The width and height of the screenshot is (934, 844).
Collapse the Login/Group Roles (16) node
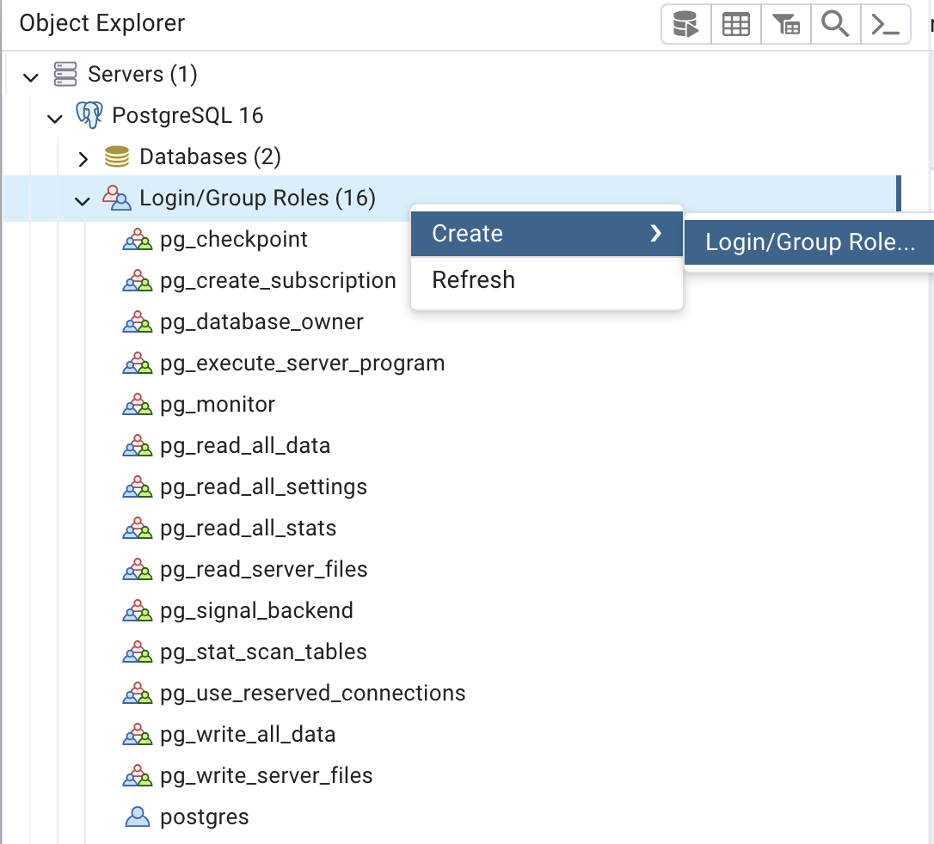(x=83, y=201)
